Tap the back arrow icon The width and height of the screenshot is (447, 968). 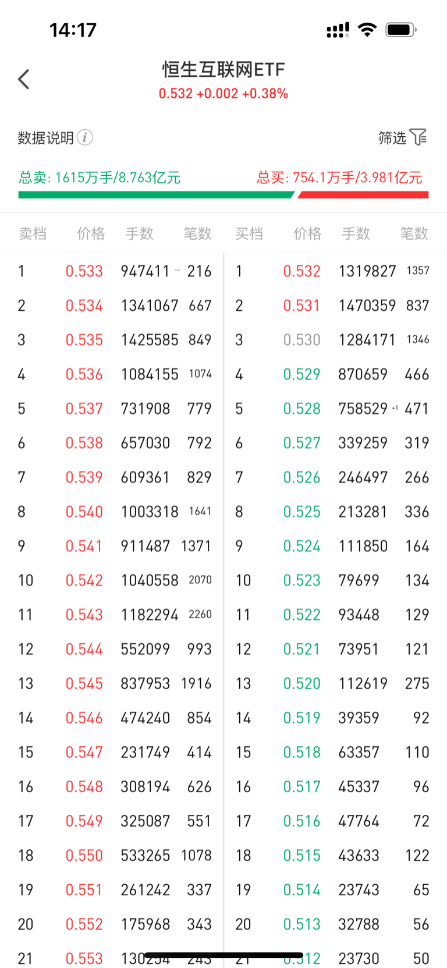pos(23,79)
